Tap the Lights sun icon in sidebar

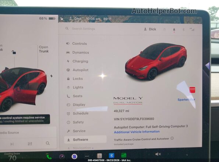pos(68,87)
